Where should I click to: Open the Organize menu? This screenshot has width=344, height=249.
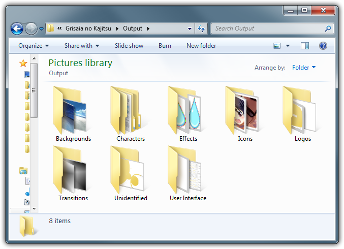click(x=34, y=46)
